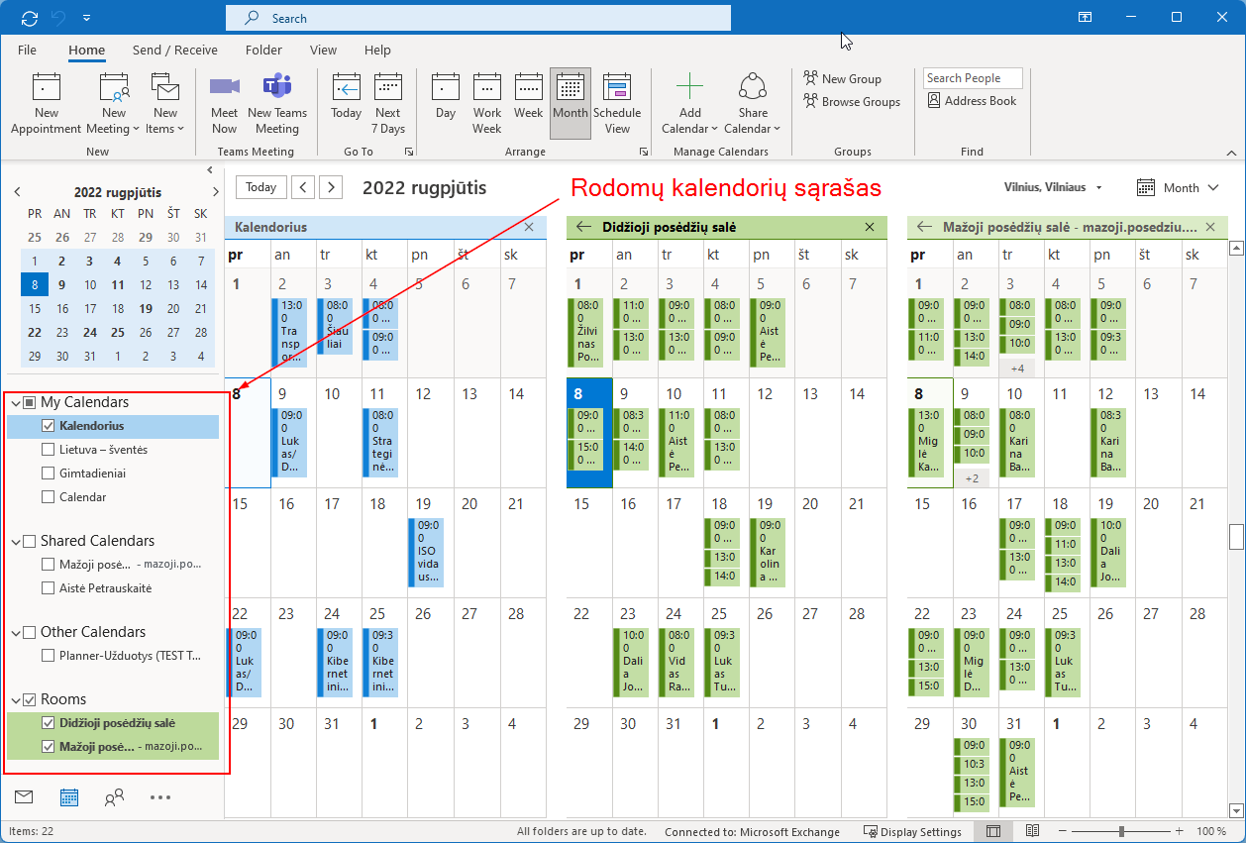
Task: Open the Send / Receive tab
Action: (174, 51)
